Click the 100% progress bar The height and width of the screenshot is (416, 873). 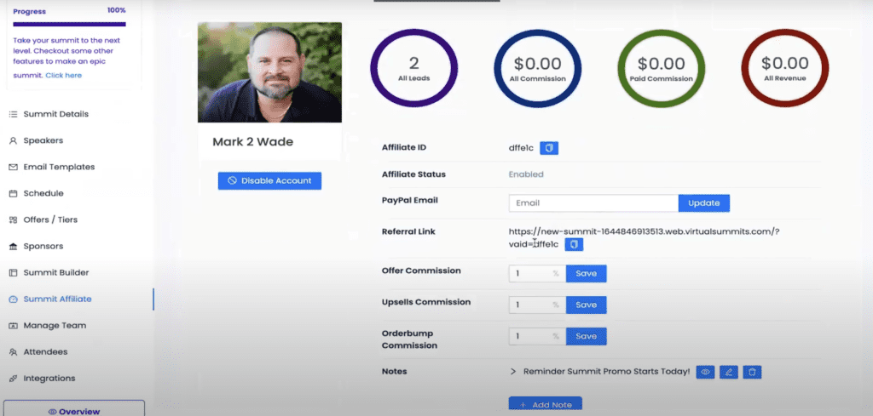coord(70,24)
